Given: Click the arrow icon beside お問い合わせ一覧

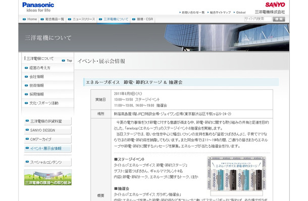Looking at the screenshot, I should point(180,13).
